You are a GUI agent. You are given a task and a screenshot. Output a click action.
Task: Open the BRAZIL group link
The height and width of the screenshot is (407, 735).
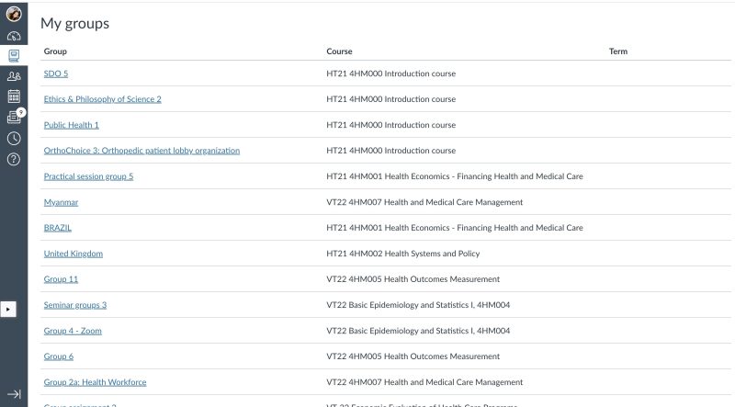(57, 228)
